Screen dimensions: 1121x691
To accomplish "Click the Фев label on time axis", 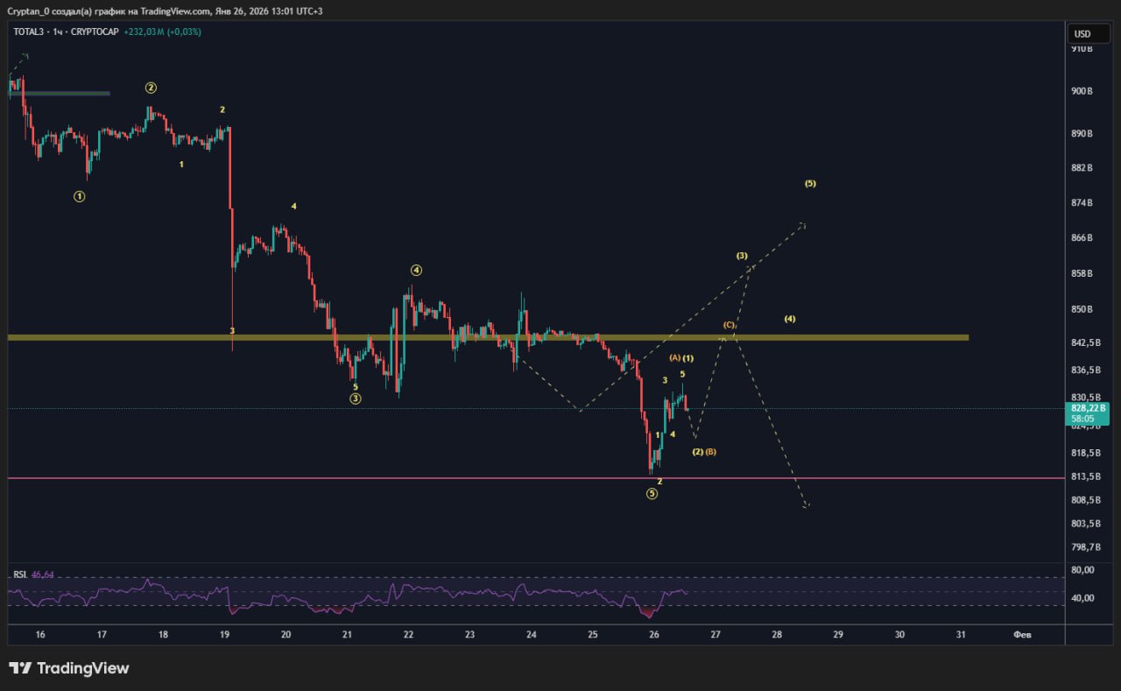I will pos(1022,634).
